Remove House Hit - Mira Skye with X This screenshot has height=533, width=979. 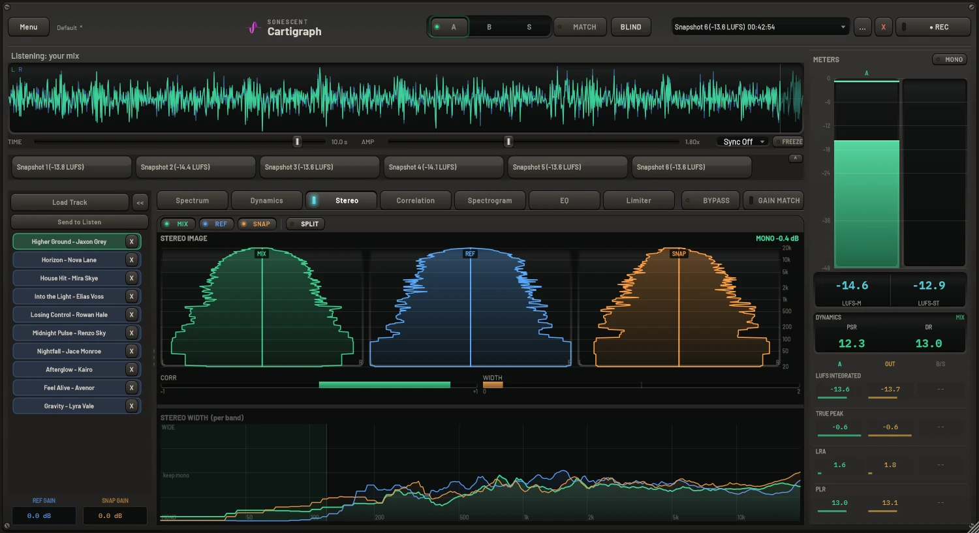(131, 278)
